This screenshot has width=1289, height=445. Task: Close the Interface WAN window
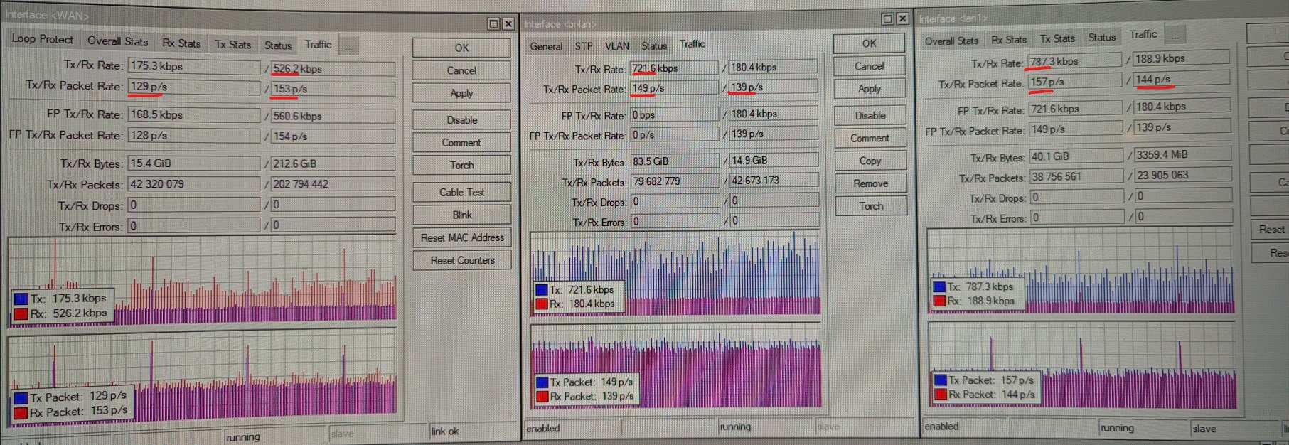508,23
